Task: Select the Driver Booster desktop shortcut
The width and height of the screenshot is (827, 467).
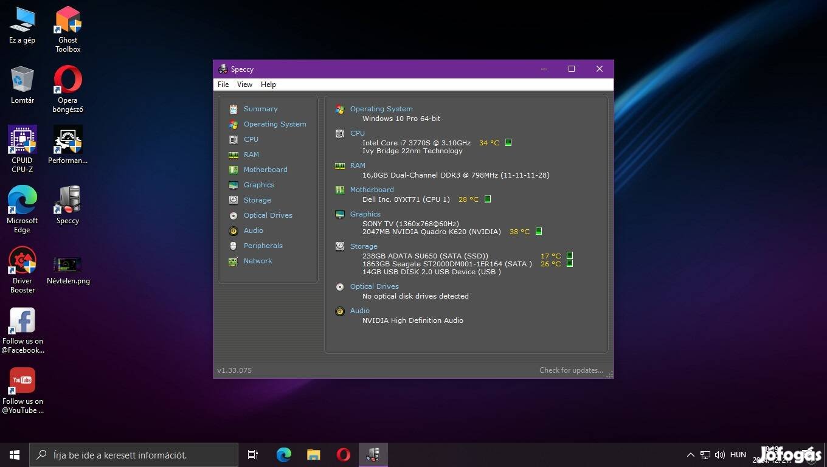Action: (22, 270)
